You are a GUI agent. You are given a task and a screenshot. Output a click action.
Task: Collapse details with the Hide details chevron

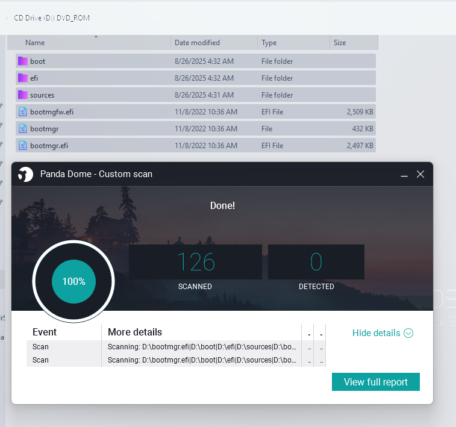tap(408, 333)
